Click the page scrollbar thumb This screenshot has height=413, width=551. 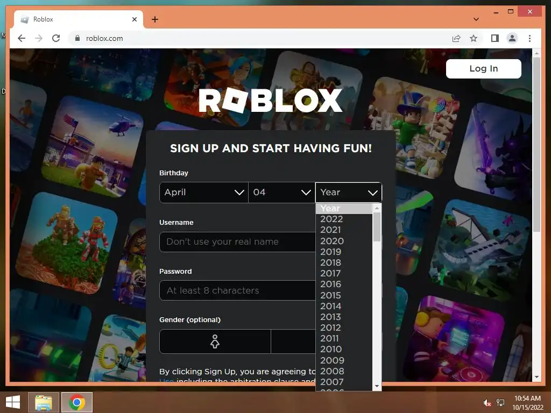pyautogui.click(x=536, y=144)
